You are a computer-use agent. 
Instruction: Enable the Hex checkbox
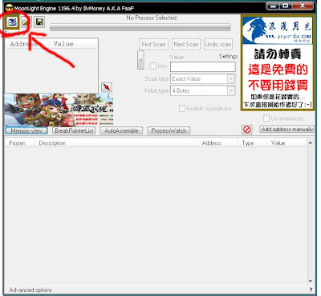pos(152,66)
